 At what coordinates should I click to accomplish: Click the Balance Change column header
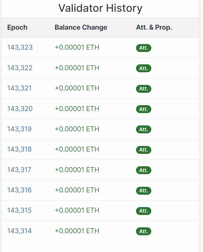81,27
